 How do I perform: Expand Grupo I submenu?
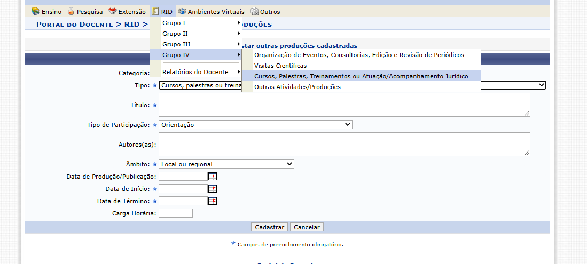click(196, 23)
